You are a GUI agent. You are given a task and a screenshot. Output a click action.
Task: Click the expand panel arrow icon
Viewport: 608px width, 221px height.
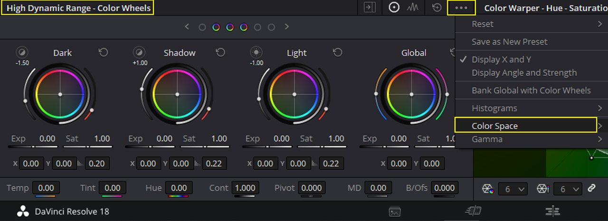[x=370, y=8]
